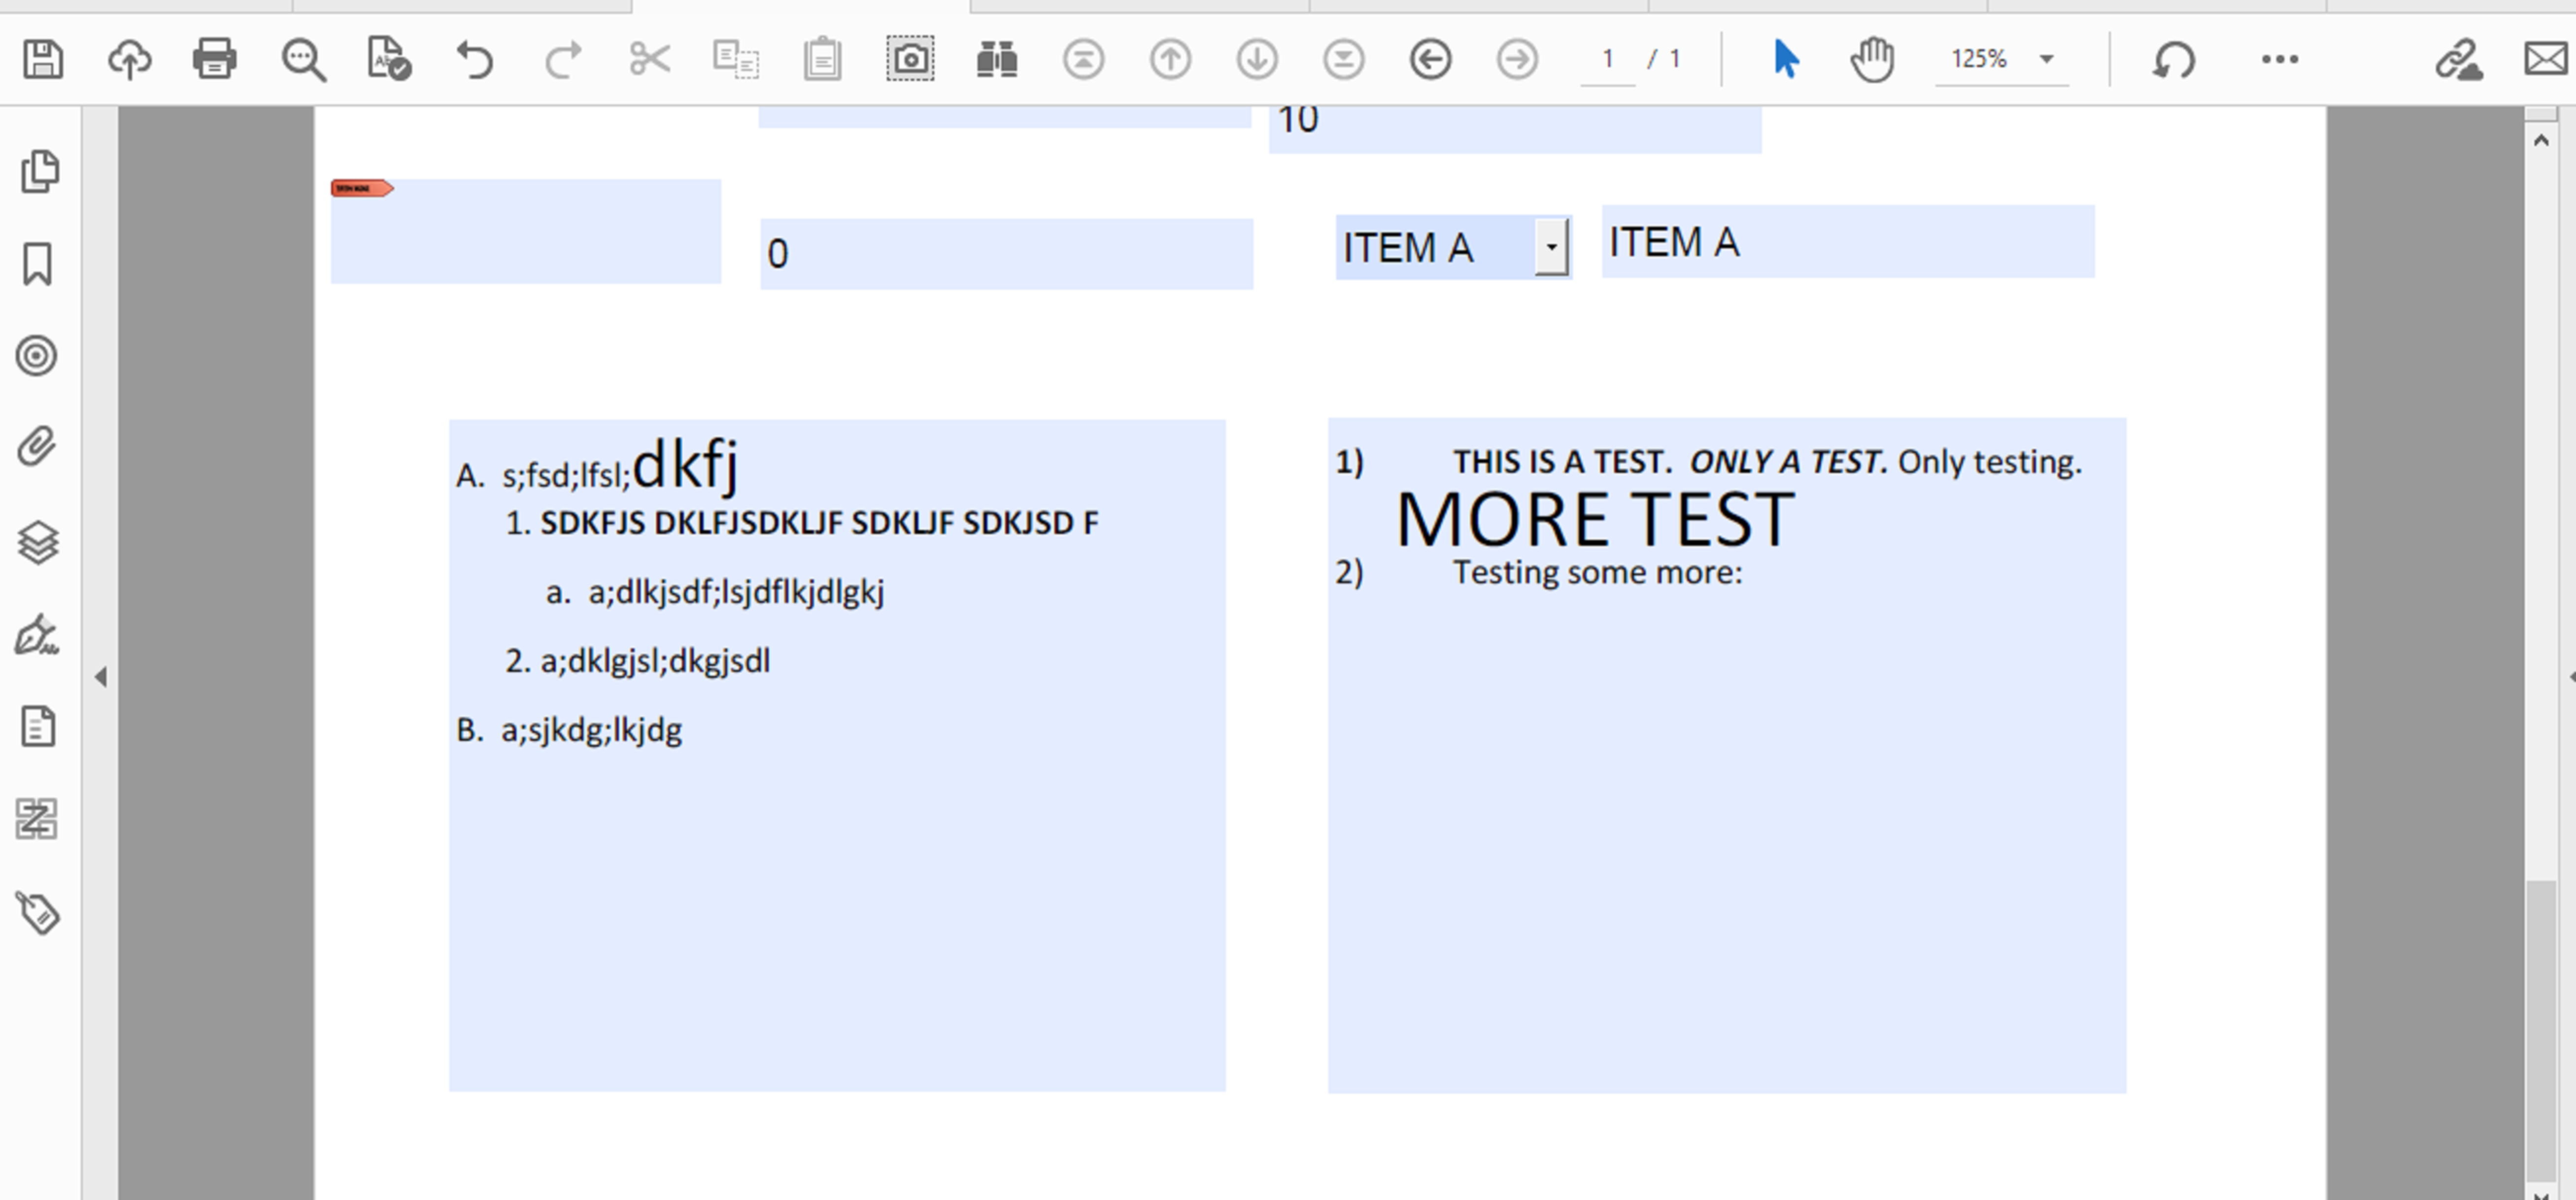Click the page number input field
This screenshot has width=2576, height=1200.
(x=1607, y=59)
